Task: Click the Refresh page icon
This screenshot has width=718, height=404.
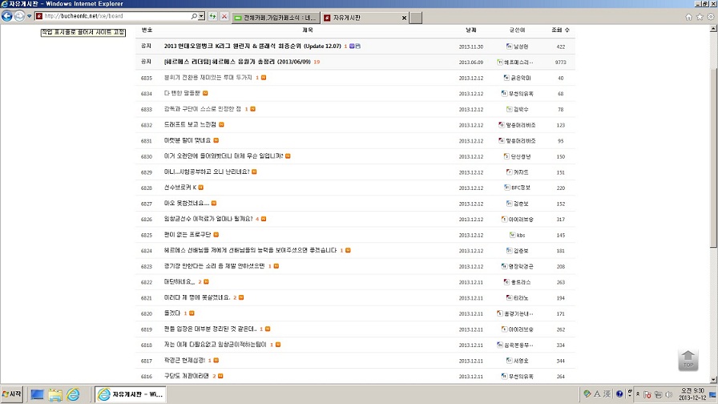Action: coord(213,17)
